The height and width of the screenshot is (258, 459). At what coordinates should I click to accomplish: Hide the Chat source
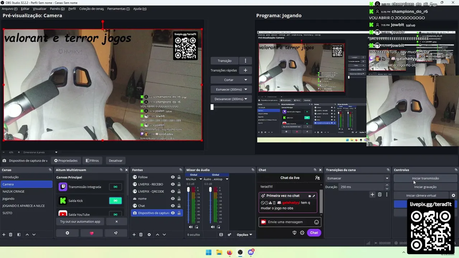[x=173, y=206]
